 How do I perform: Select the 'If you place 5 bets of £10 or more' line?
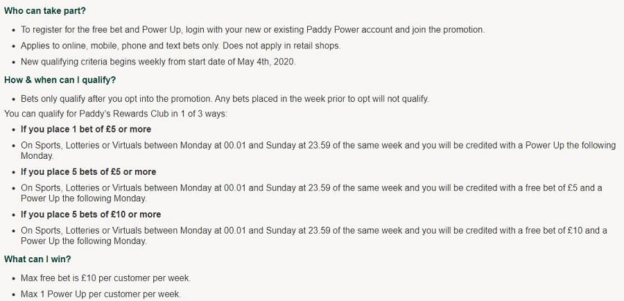[91, 214]
